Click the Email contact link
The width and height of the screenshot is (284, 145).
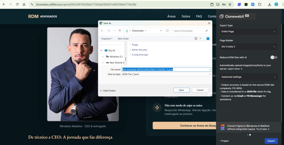(240, 96)
